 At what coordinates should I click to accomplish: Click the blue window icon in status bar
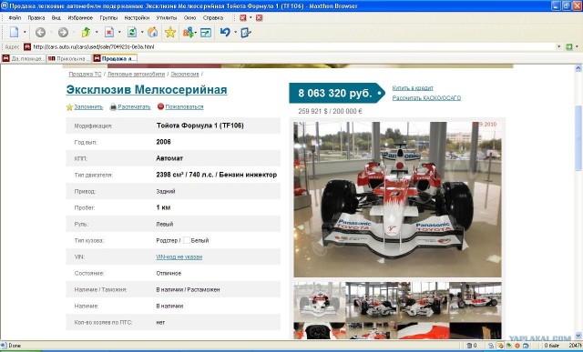tap(526, 346)
